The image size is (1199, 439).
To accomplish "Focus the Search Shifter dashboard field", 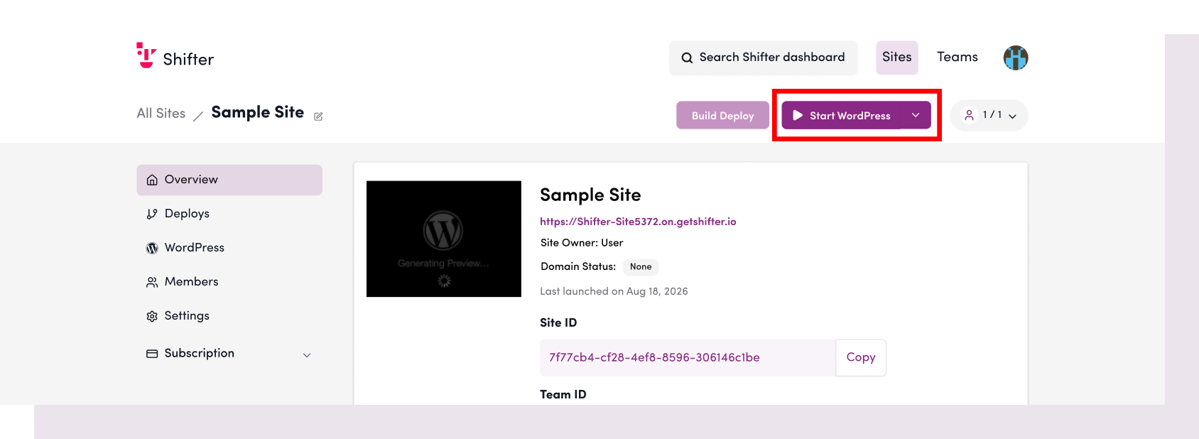I will [x=763, y=58].
